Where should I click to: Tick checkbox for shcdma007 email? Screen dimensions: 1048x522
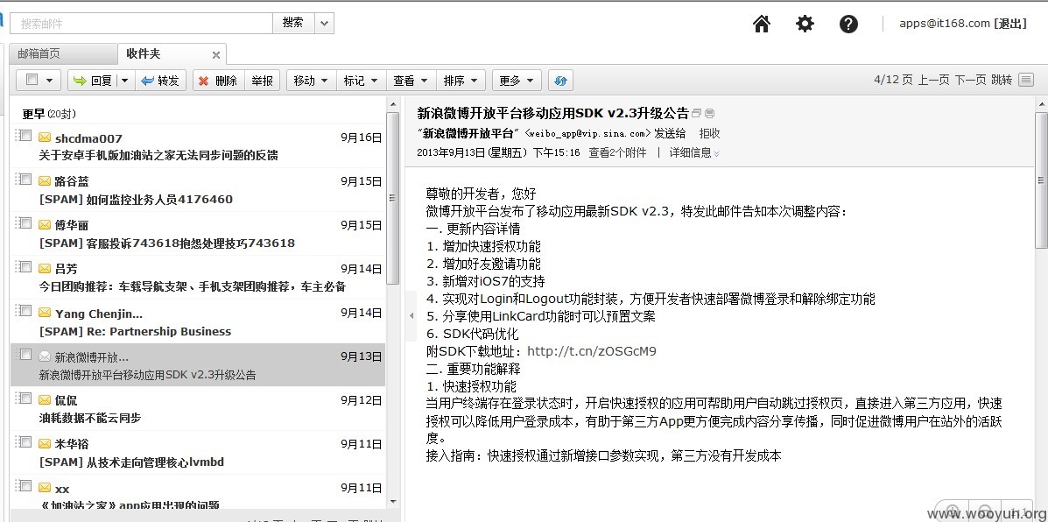coord(25,136)
